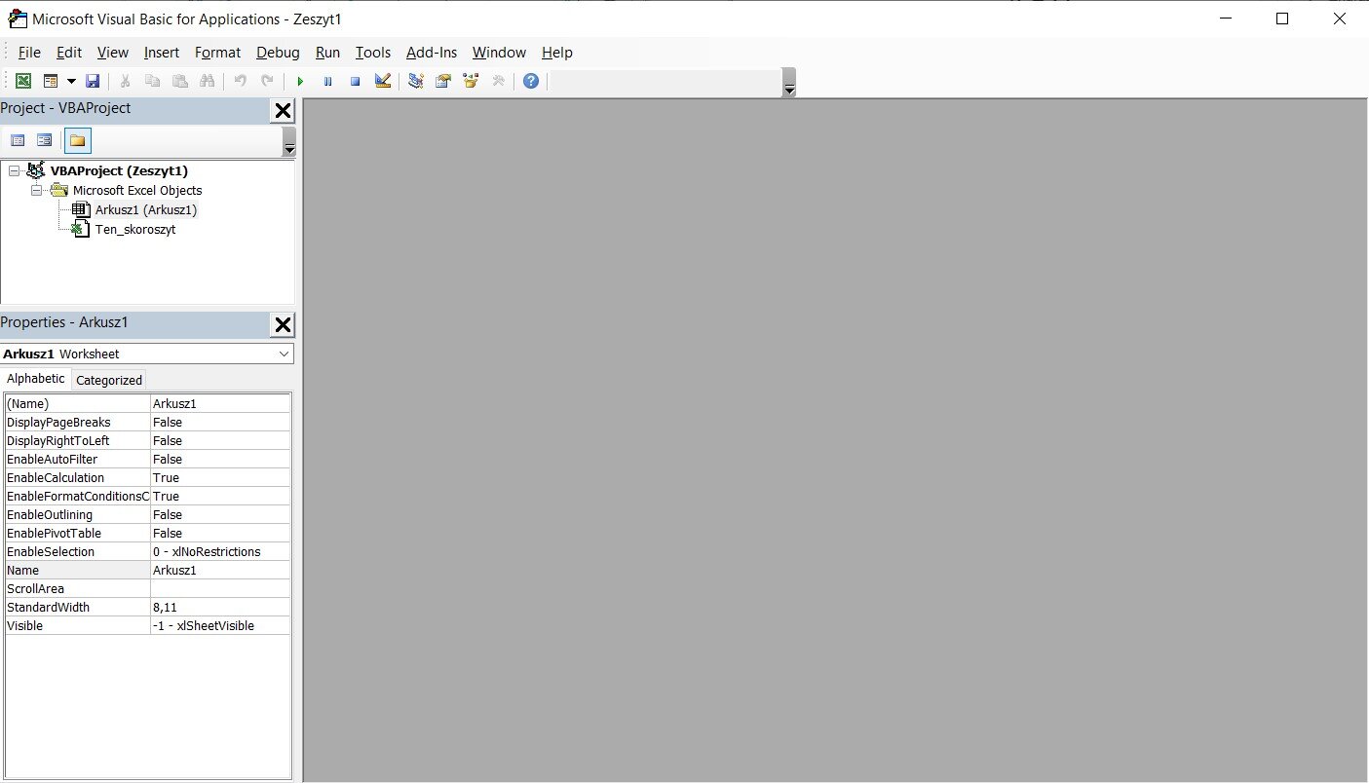Image resolution: width=1369 pixels, height=783 pixels.
Task: Click the View Code icon in Project pane
Action: pos(18,140)
